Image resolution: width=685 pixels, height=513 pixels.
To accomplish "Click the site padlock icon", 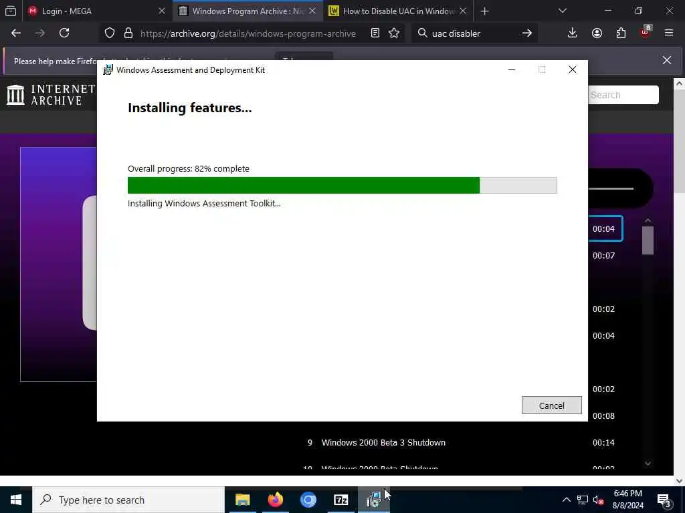I will click(x=128, y=33).
